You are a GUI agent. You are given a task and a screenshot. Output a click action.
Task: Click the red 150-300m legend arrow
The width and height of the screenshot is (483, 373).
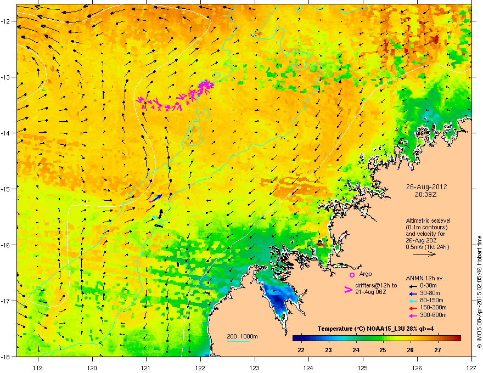413,308
